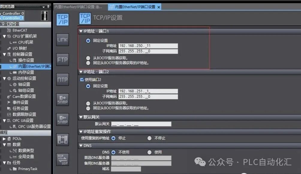Click the 轴设置 gear icon
301x174 pixels.
(15, 85)
